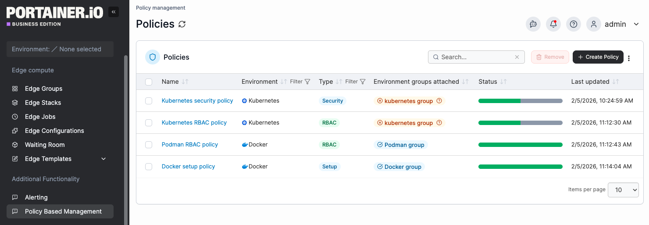This screenshot has width=649, height=225.
Task: Open the admin user menu dropdown
Action: tap(636, 24)
